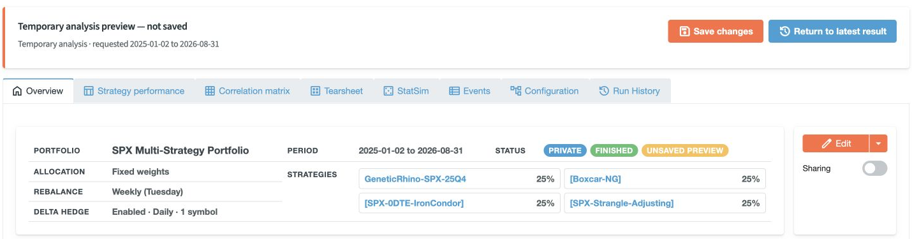This screenshot has width=912, height=239.
Task: Click the Fixed weights allocation value
Action: [140, 171]
